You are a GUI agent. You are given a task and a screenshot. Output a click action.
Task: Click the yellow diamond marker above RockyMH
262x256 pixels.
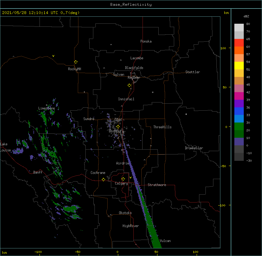[76, 62]
